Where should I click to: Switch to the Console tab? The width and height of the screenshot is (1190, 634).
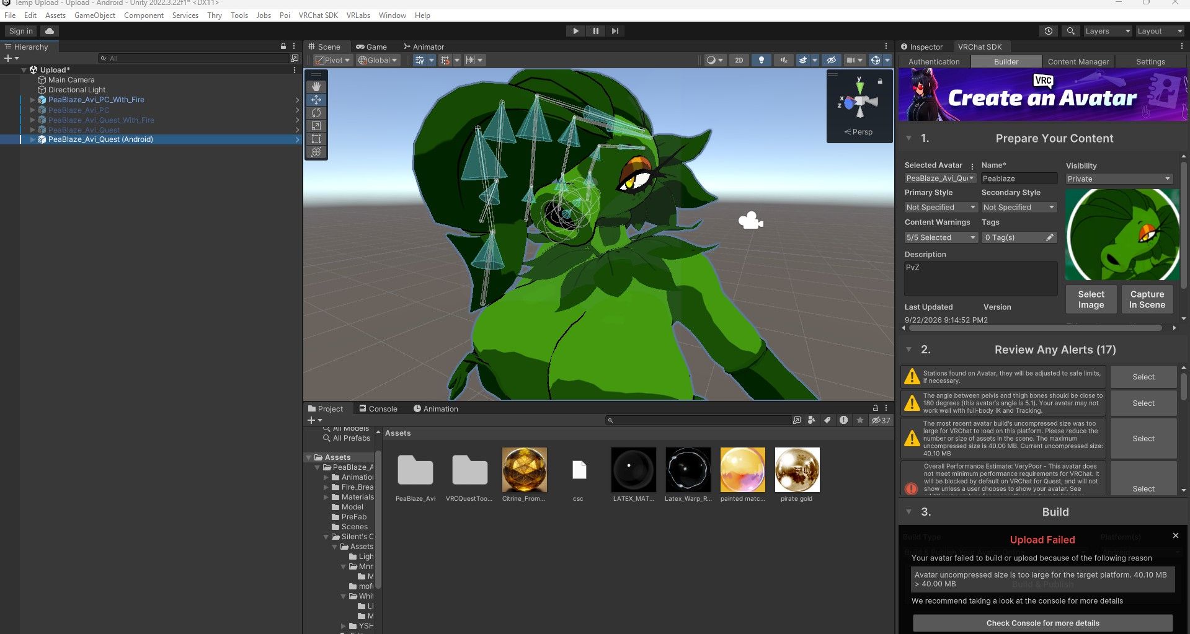[x=378, y=409]
